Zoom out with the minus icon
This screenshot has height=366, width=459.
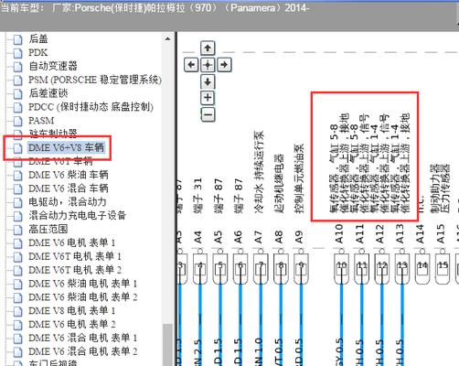click(x=208, y=114)
